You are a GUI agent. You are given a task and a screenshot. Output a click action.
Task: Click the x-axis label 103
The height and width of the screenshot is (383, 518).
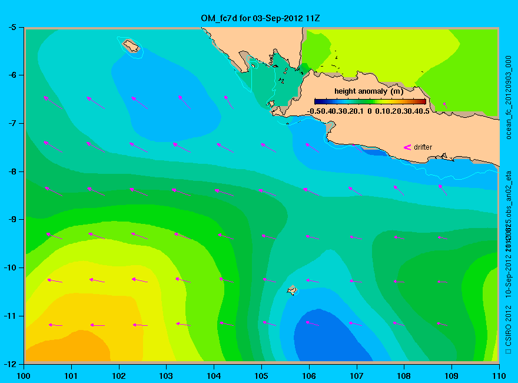(x=166, y=376)
